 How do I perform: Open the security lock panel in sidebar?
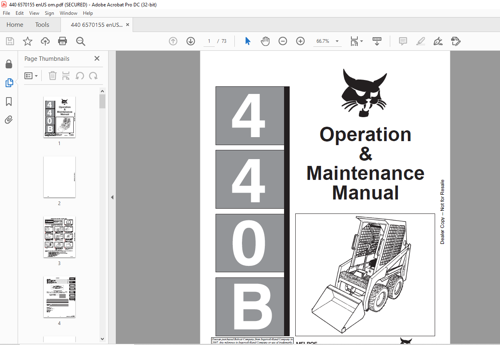point(9,64)
